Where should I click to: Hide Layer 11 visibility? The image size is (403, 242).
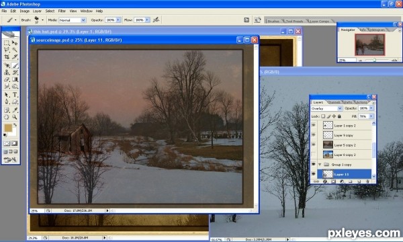pos(314,174)
